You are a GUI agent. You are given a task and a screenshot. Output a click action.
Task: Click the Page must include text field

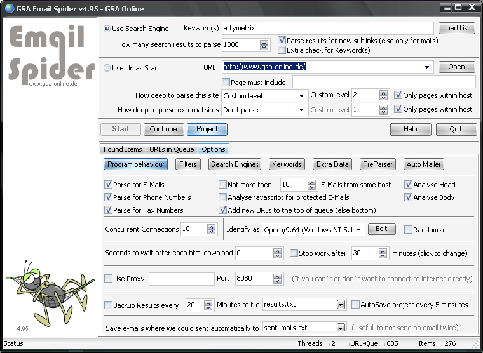[x=384, y=82]
